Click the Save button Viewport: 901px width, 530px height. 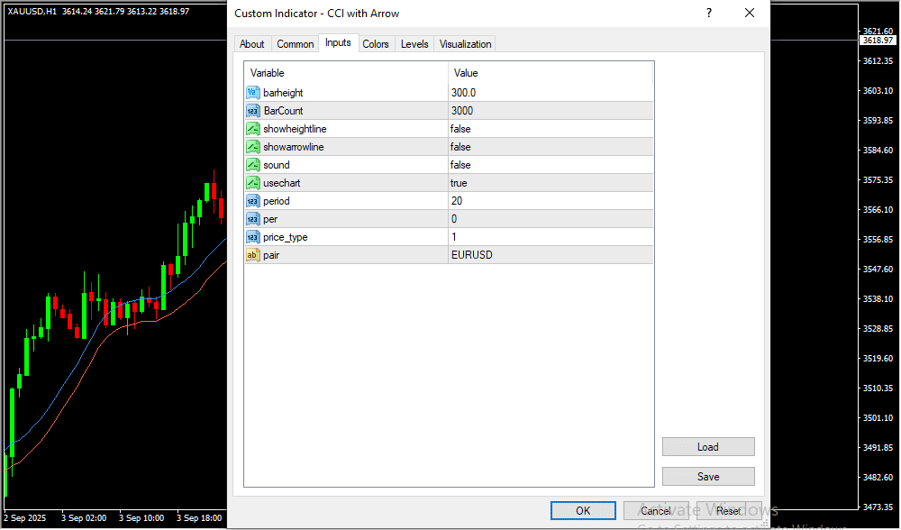pyautogui.click(x=707, y=477)
